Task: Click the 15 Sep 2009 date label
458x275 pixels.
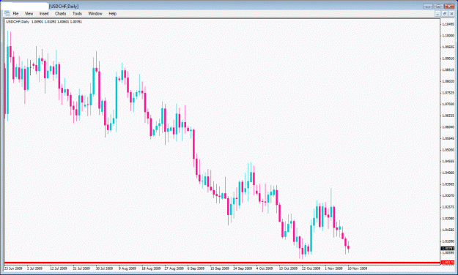Action: (x=220, y=268)
